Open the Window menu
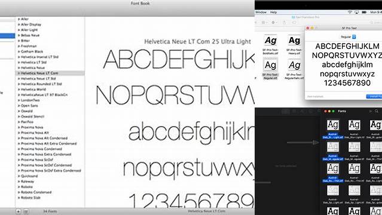 [261, 12]
